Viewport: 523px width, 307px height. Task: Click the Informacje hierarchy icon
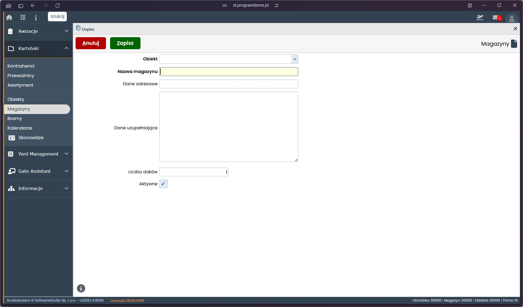click(x=11, y=188)
